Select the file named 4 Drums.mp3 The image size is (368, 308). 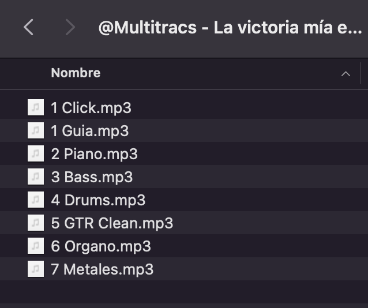tap(98, 200)
